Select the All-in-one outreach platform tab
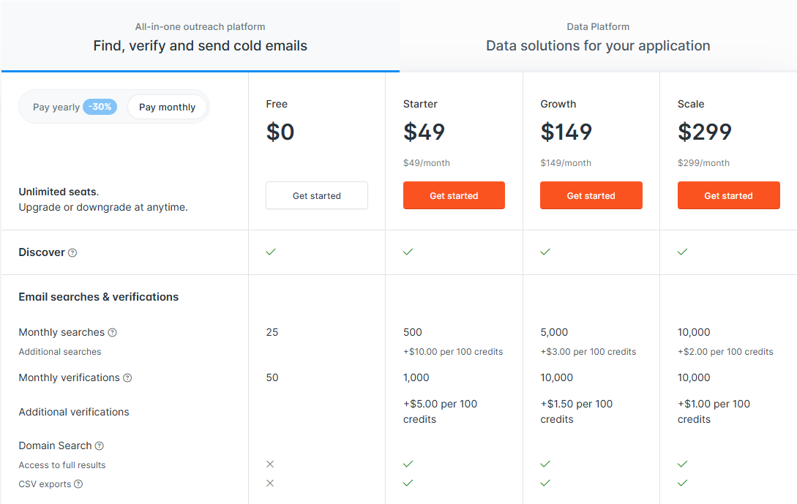The width and height of the screenshot is (797, 504). pos(200,36)
